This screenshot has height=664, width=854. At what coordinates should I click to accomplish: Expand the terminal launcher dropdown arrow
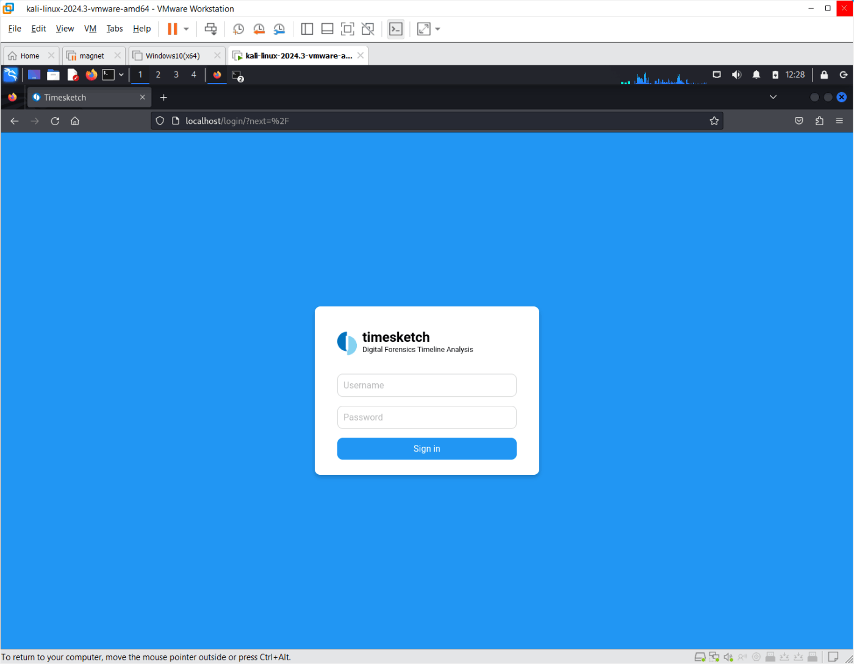click(x=121, y=74)
